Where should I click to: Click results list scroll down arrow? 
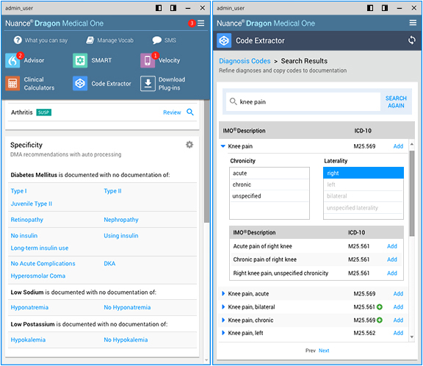coord(412,337)
